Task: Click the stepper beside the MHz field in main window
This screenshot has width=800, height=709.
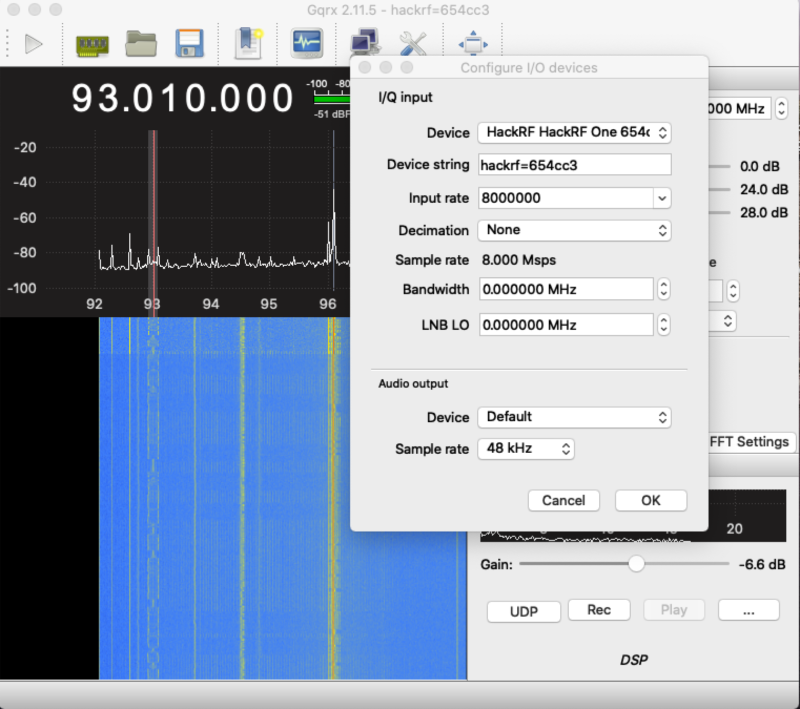Action: [782, 108]
